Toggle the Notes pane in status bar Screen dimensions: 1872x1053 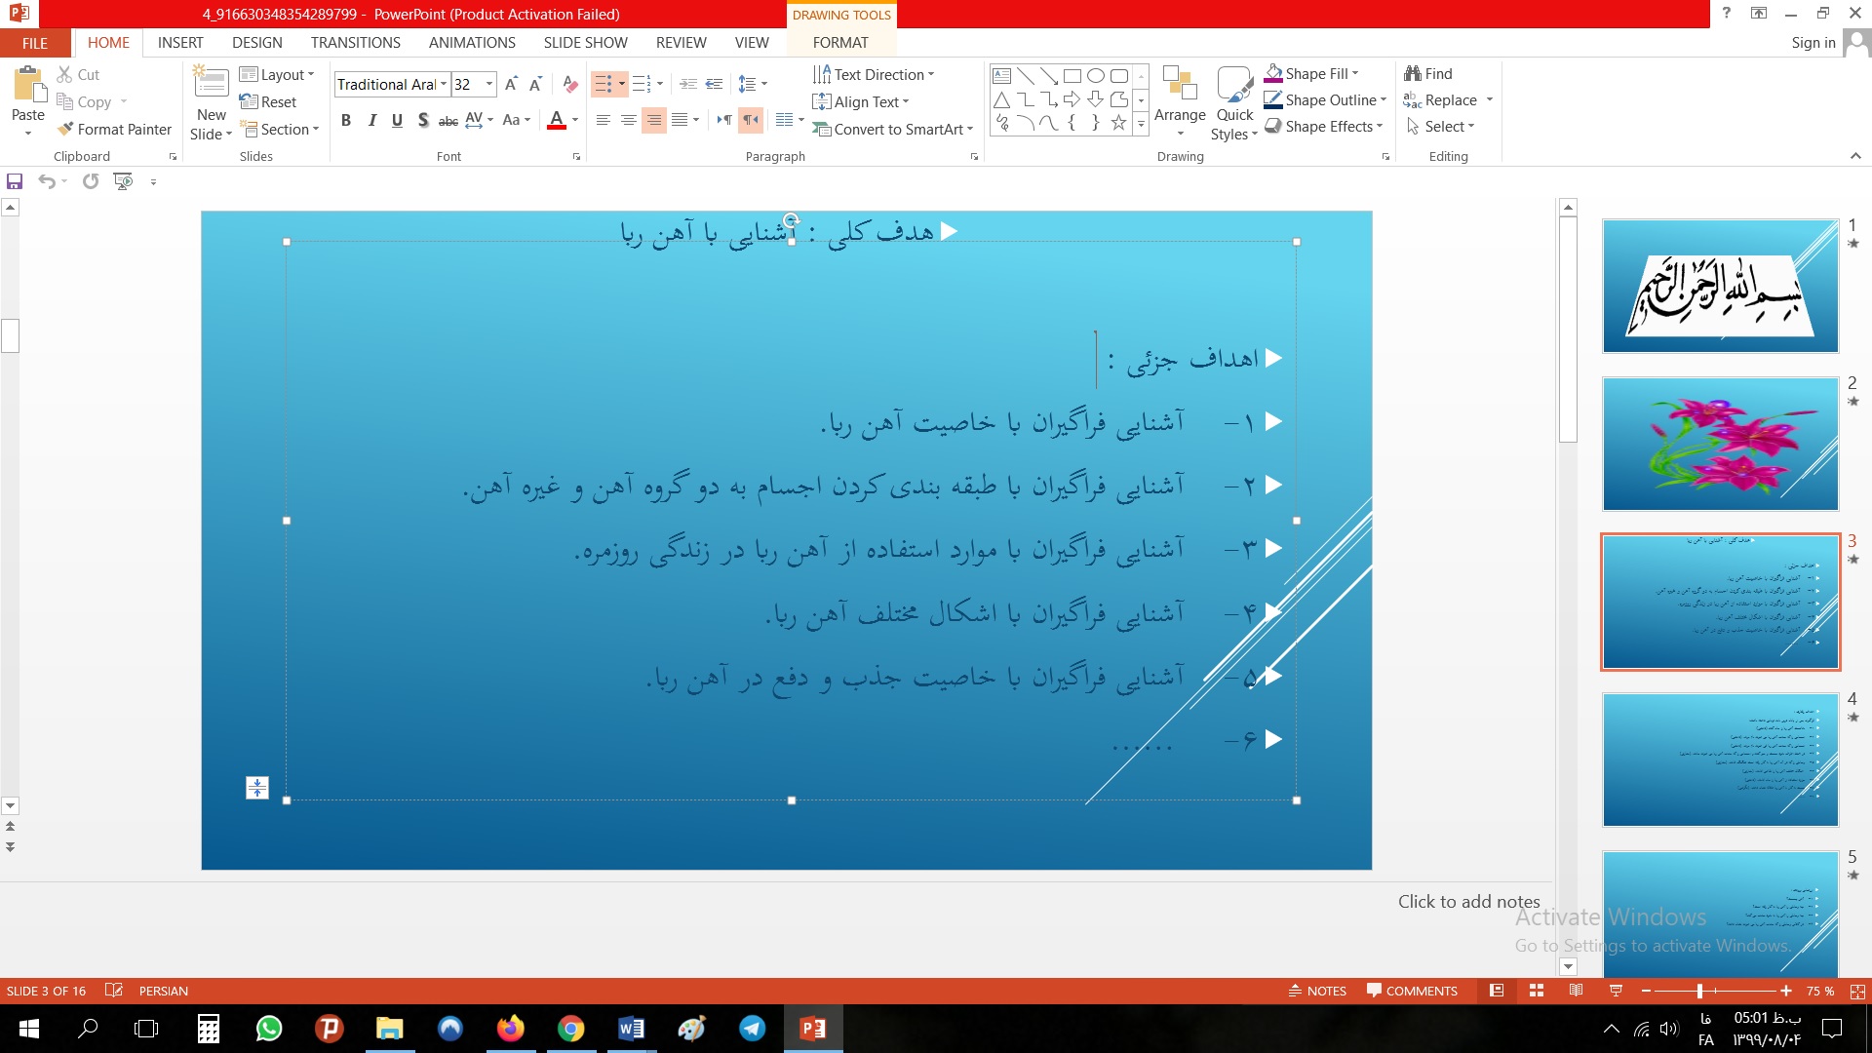[1317, 991]
